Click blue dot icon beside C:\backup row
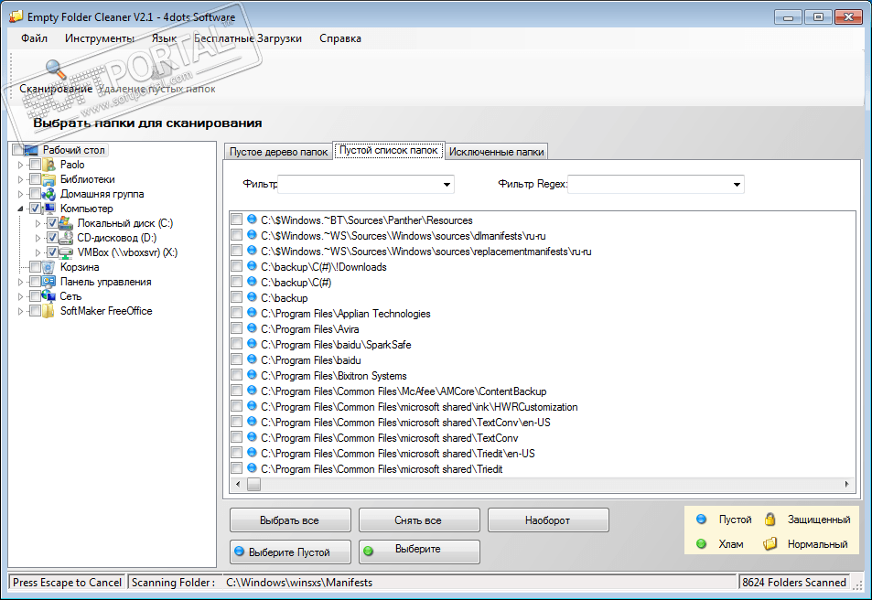 coord(252,297)
